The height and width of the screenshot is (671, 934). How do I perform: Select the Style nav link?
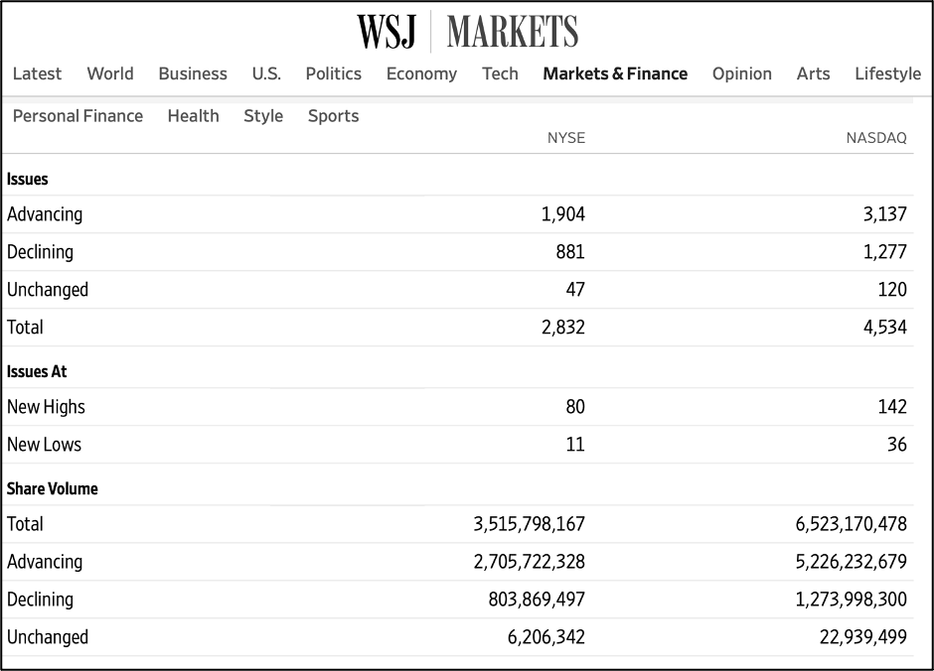(x=263, y=116)
